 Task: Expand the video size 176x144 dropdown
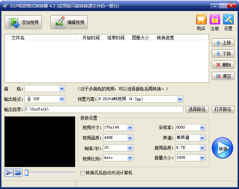tap(130, 128)
